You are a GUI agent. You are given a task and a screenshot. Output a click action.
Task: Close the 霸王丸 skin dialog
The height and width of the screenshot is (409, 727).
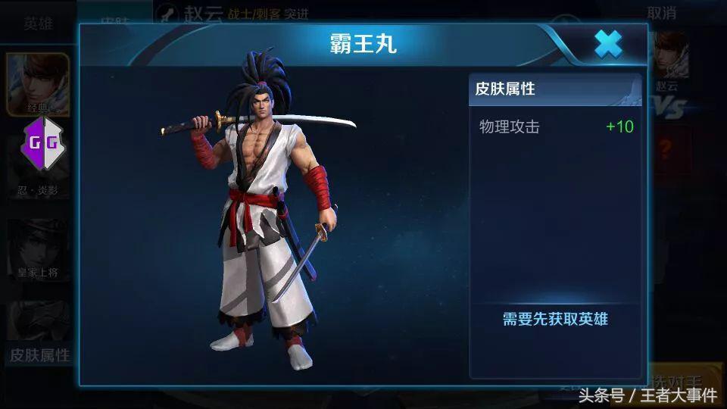coord(608,45)
